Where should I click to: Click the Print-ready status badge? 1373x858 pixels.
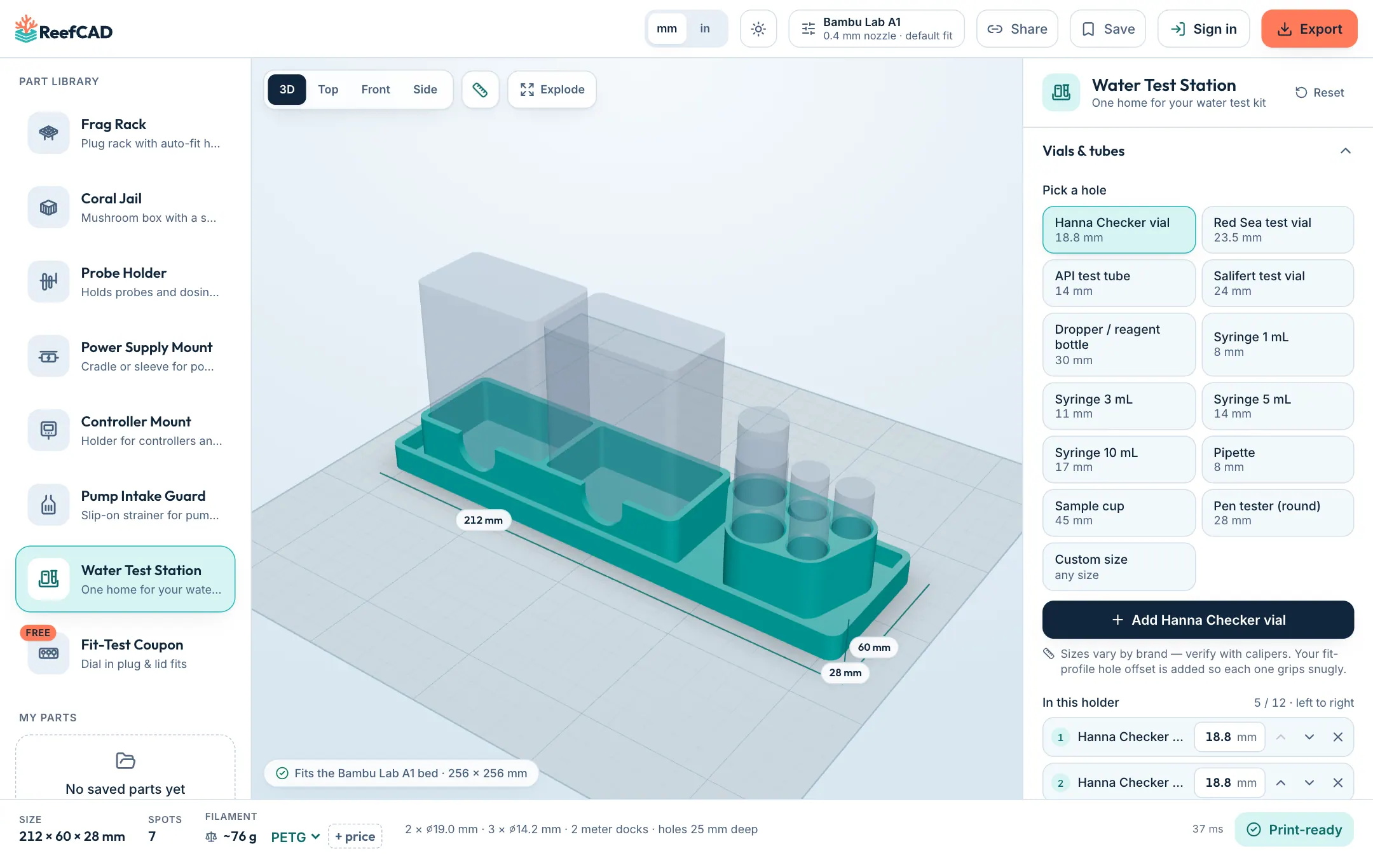(1294, 829)
